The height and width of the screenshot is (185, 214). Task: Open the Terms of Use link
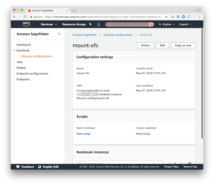click(190, 167)
